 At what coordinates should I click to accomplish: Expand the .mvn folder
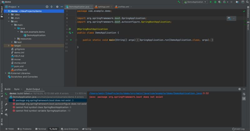pyautogui.click(x=9, y=18)
